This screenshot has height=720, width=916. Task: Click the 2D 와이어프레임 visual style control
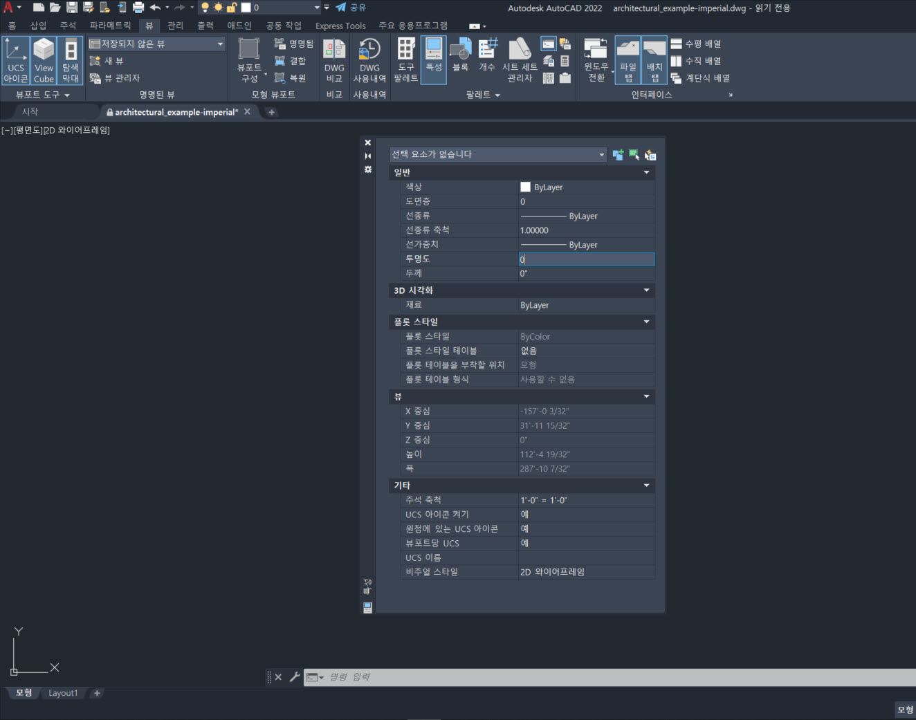point(77,130)
